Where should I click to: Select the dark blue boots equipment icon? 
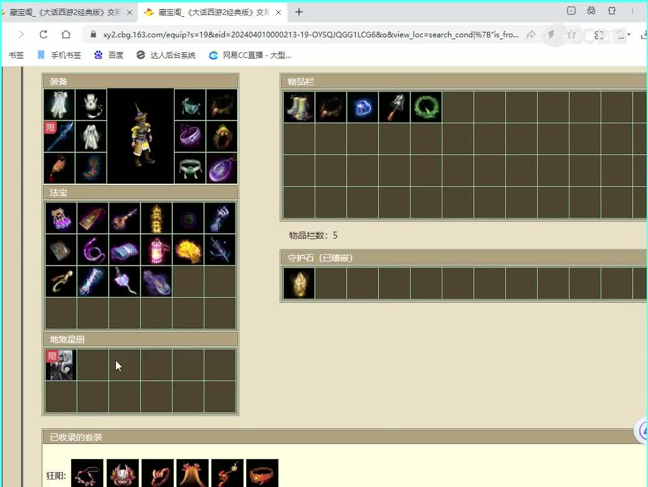coord(91,168)
